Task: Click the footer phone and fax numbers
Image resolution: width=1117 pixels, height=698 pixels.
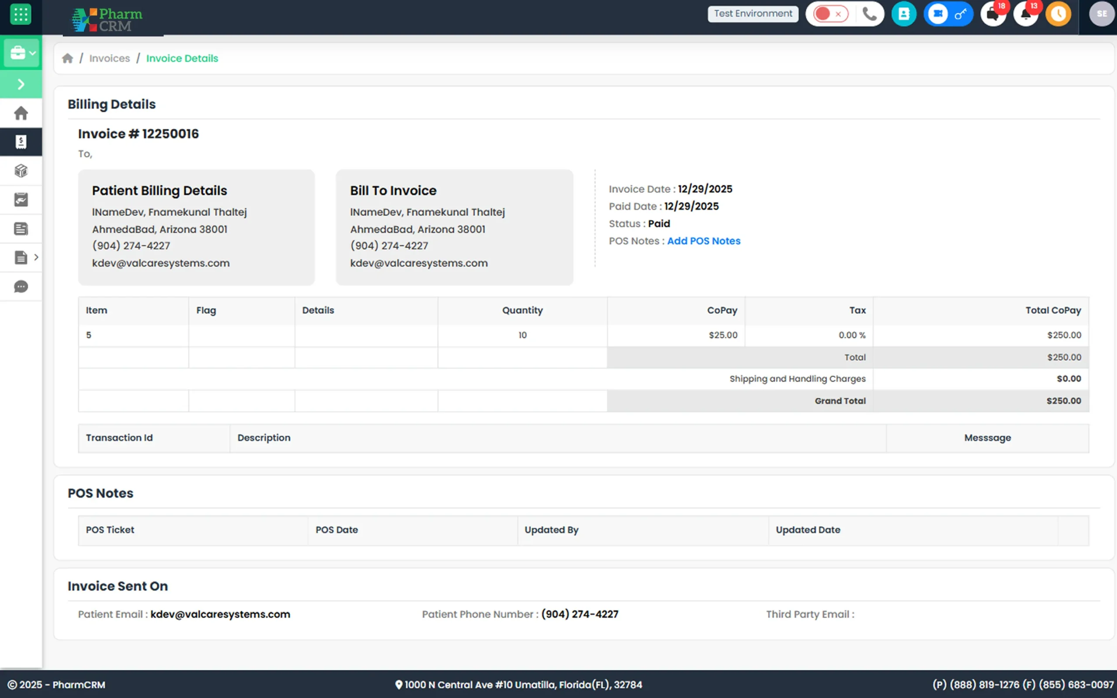Action: click(x=1023, y=684)
